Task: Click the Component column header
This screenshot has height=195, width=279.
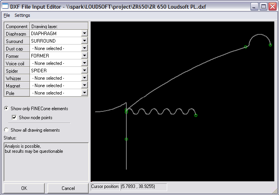Action: pos(17,26)
